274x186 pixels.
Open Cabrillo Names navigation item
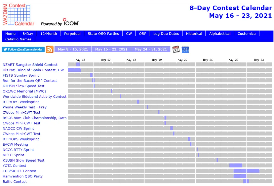point(18,39)
